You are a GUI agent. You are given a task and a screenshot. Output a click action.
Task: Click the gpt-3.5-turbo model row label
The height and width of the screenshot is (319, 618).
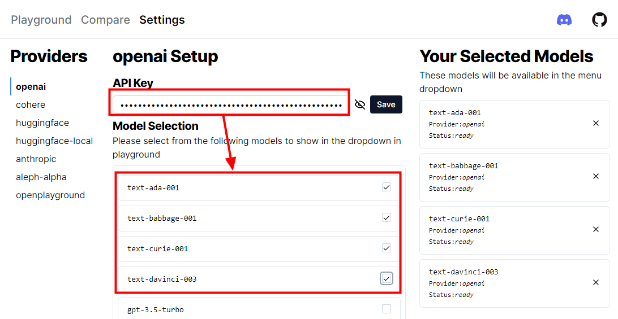click(155, 310)
